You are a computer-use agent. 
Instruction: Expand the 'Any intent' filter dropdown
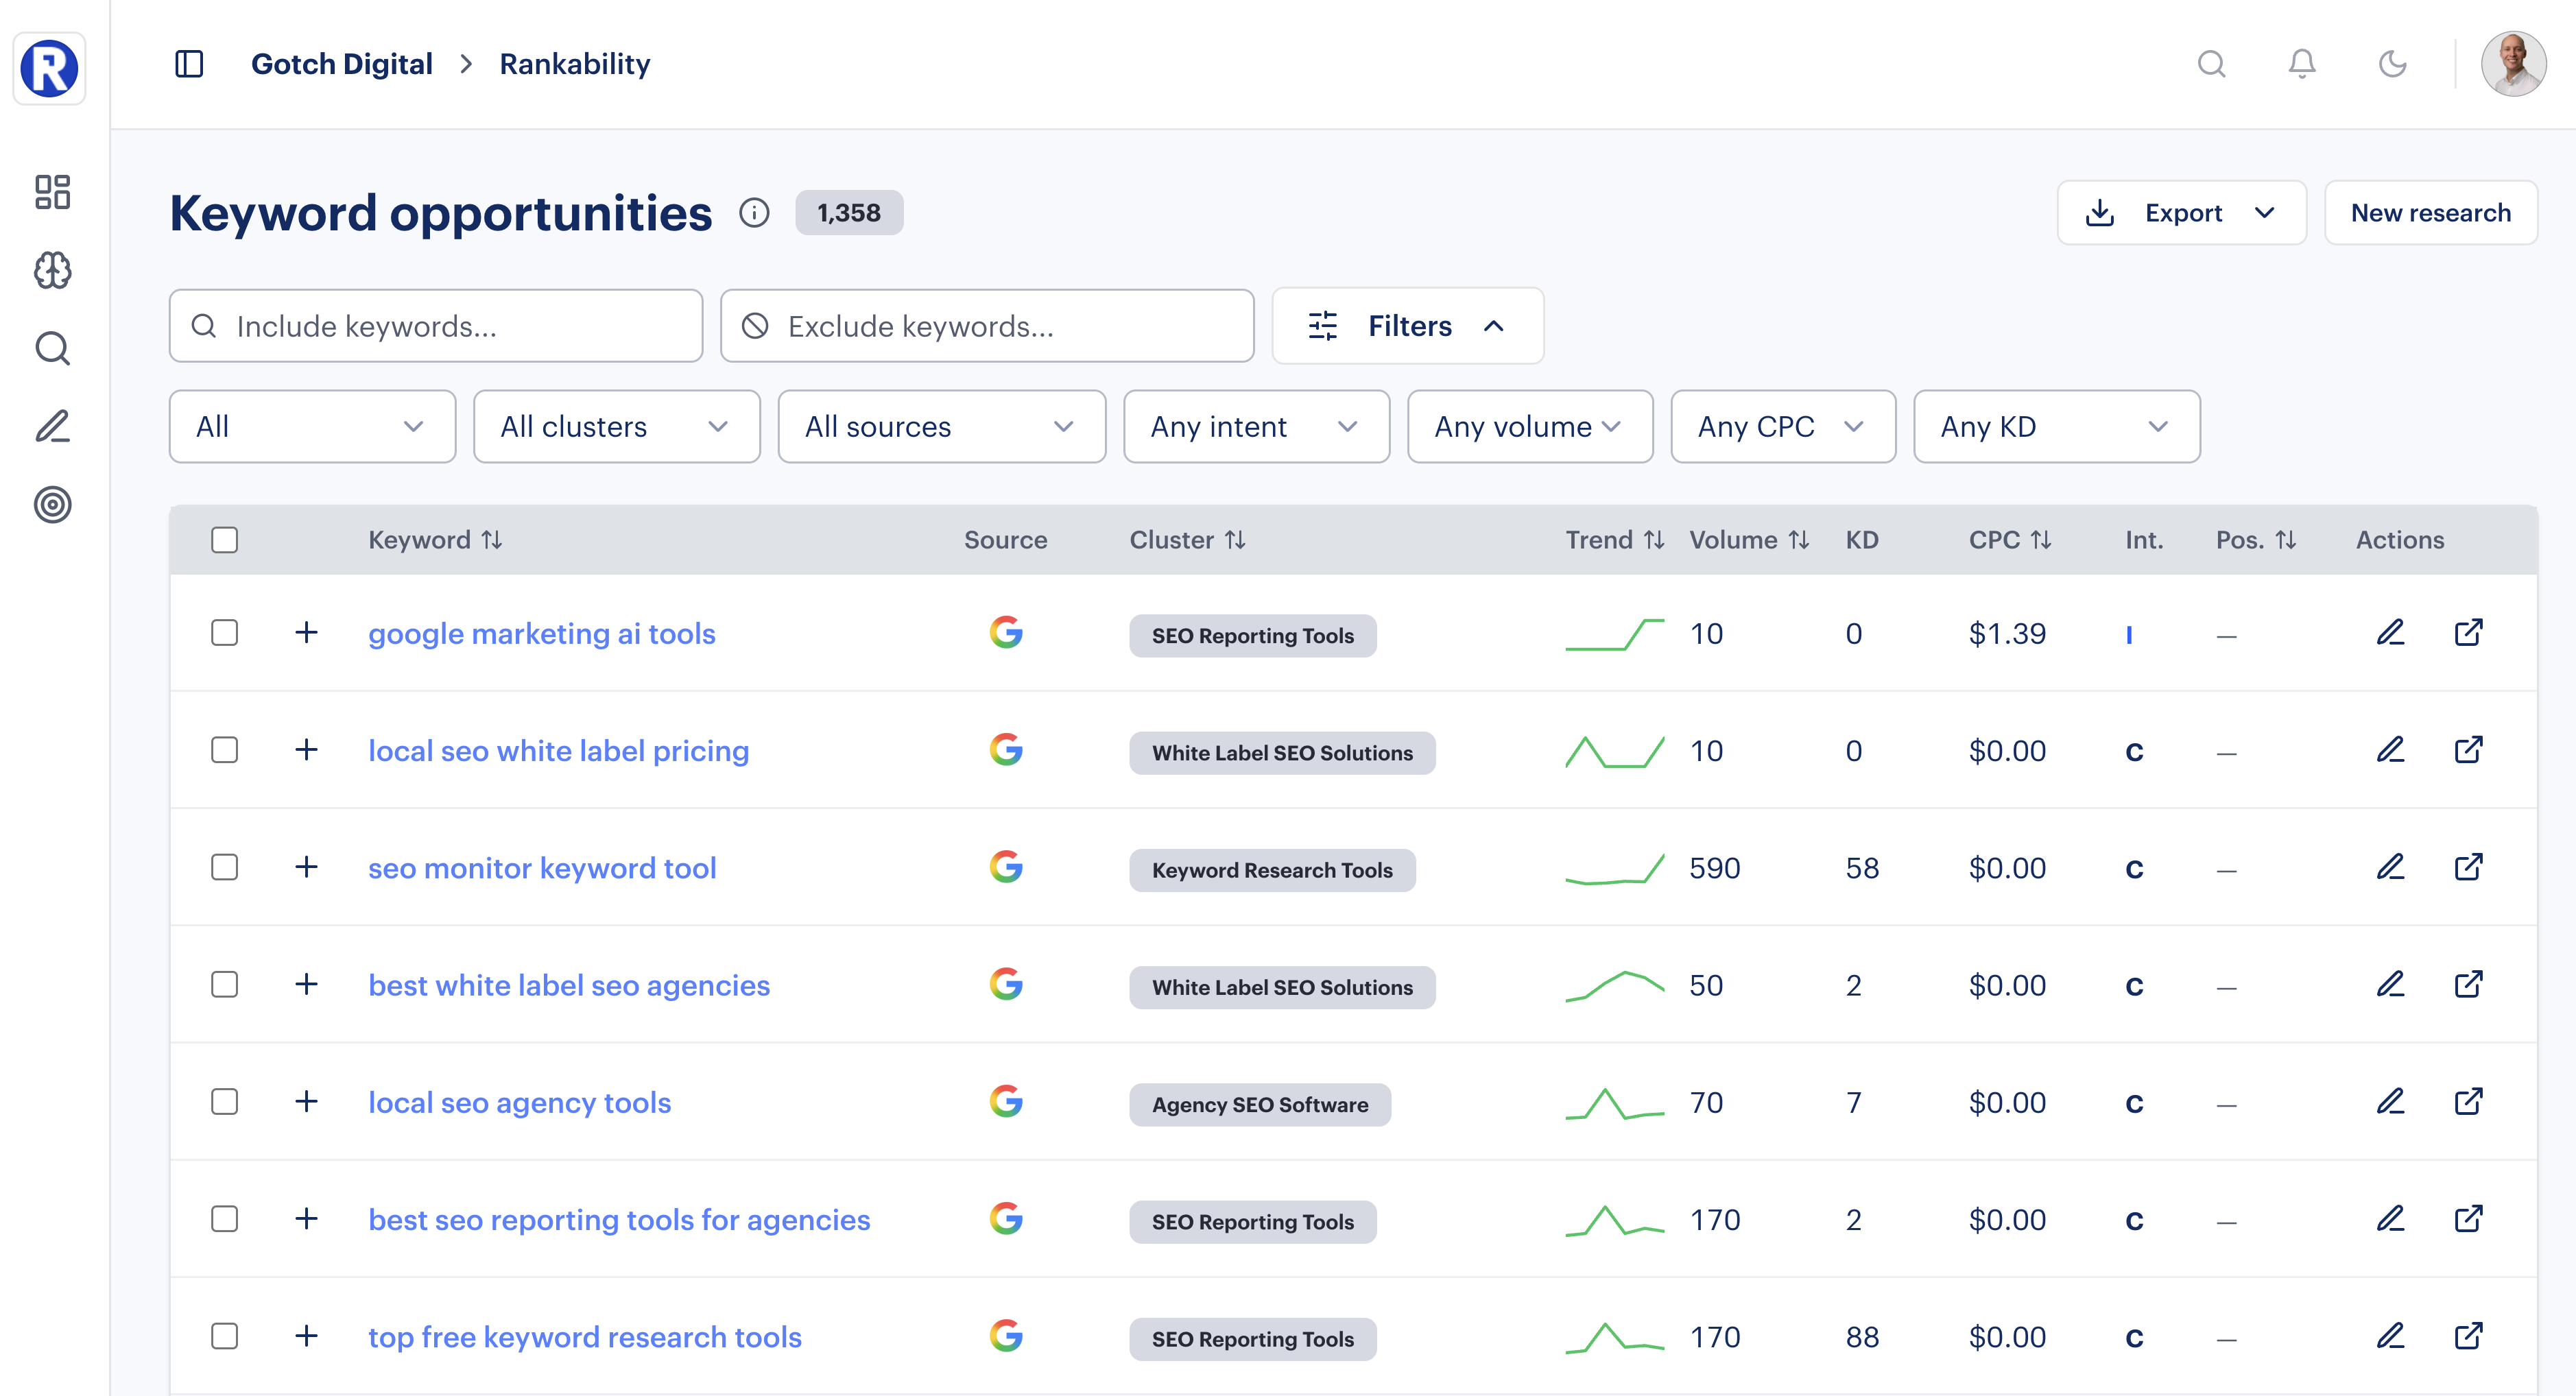tap(1256, 426)
